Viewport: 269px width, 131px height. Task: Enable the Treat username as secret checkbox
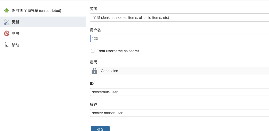93,51
